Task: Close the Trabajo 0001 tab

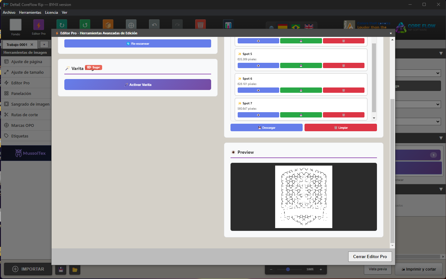Action: click(x=32, y=45)
